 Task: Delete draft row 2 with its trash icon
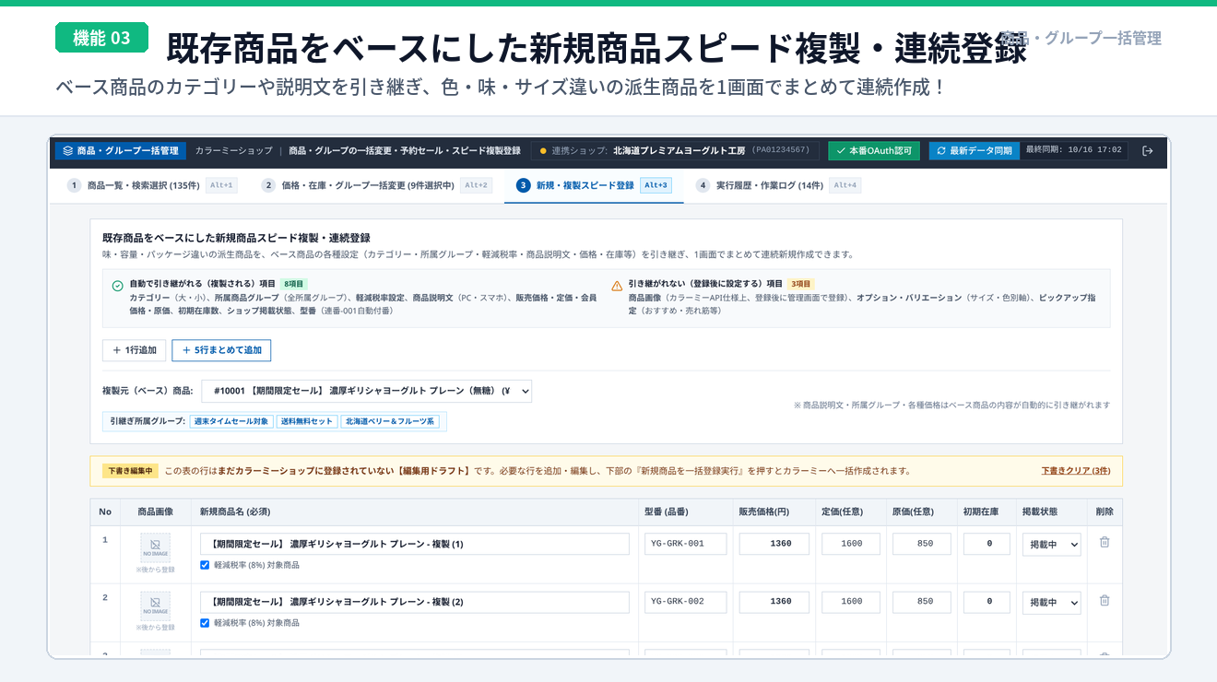[x=1105, y=601]
